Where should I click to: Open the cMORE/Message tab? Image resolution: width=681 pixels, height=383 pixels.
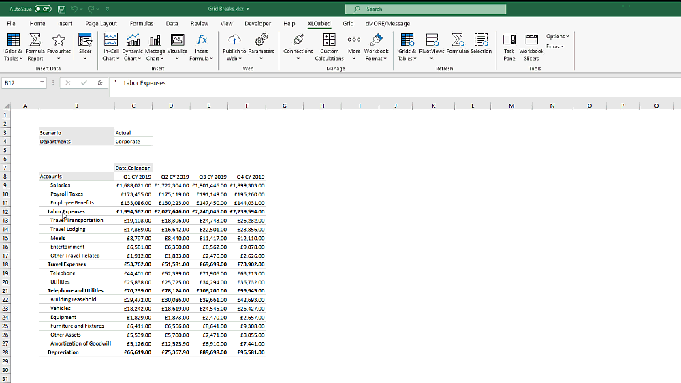coord(387,23)
